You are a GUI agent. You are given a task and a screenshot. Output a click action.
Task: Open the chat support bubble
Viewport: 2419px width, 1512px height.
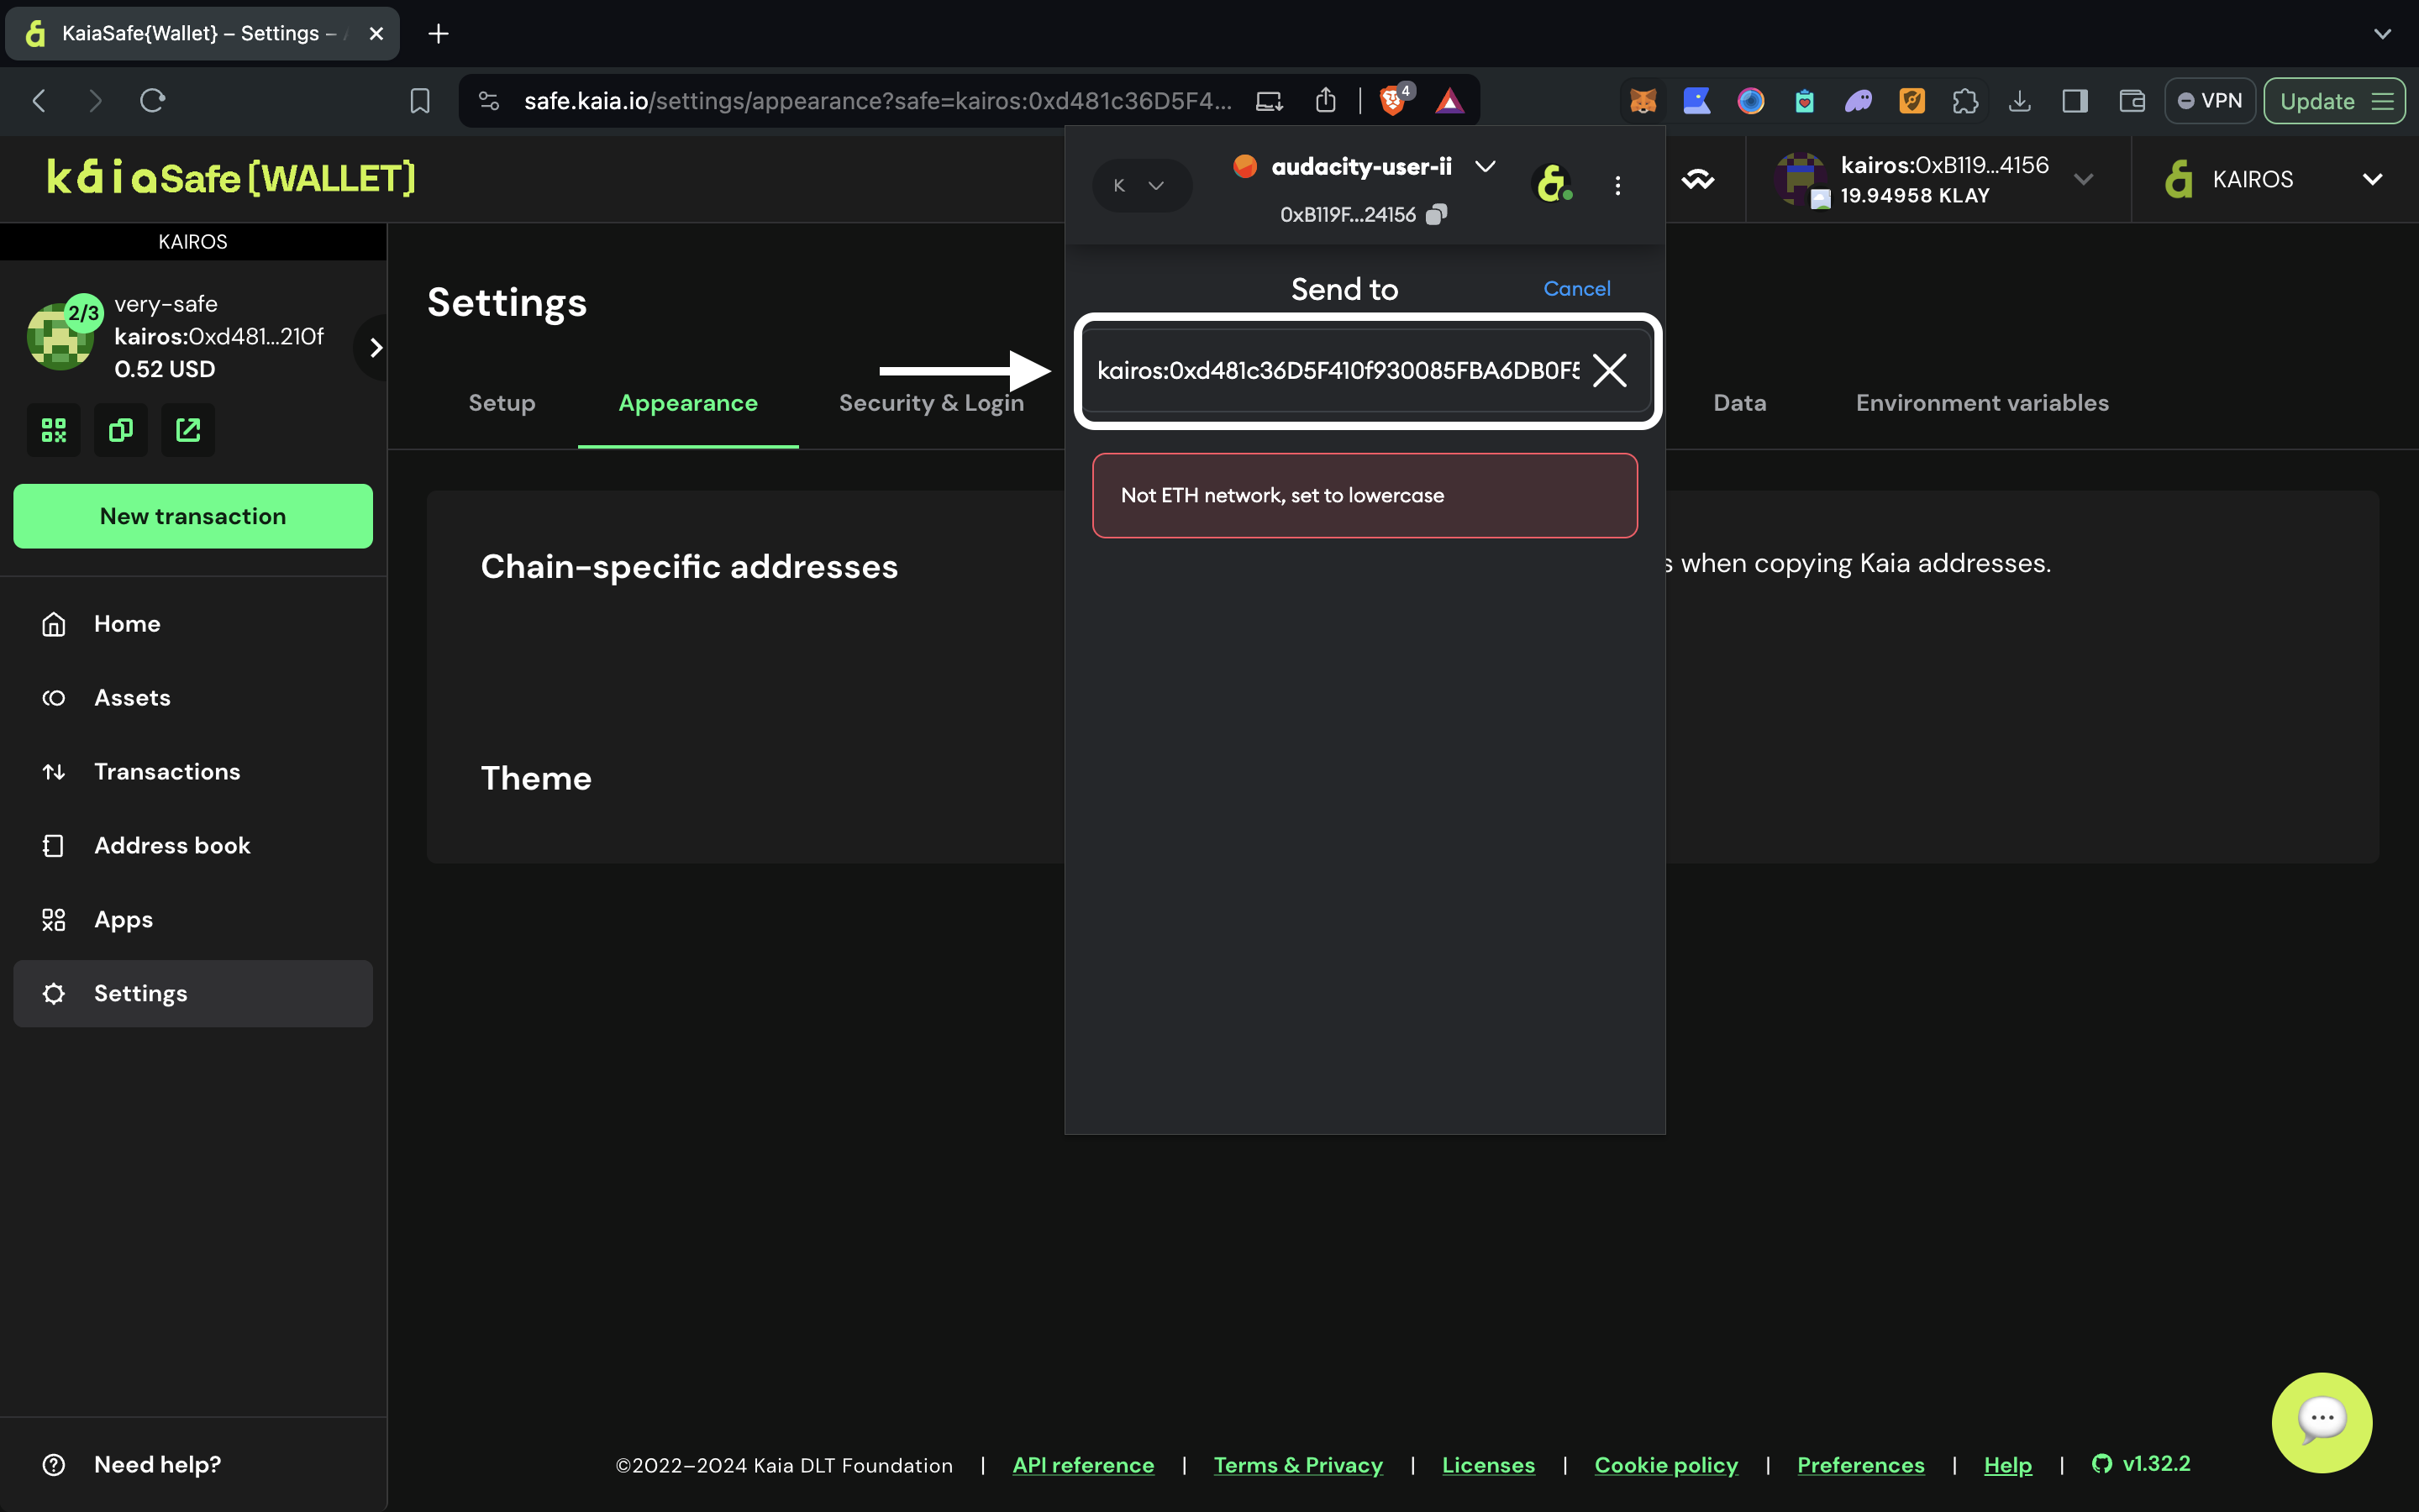(x=2320, y=1421)
